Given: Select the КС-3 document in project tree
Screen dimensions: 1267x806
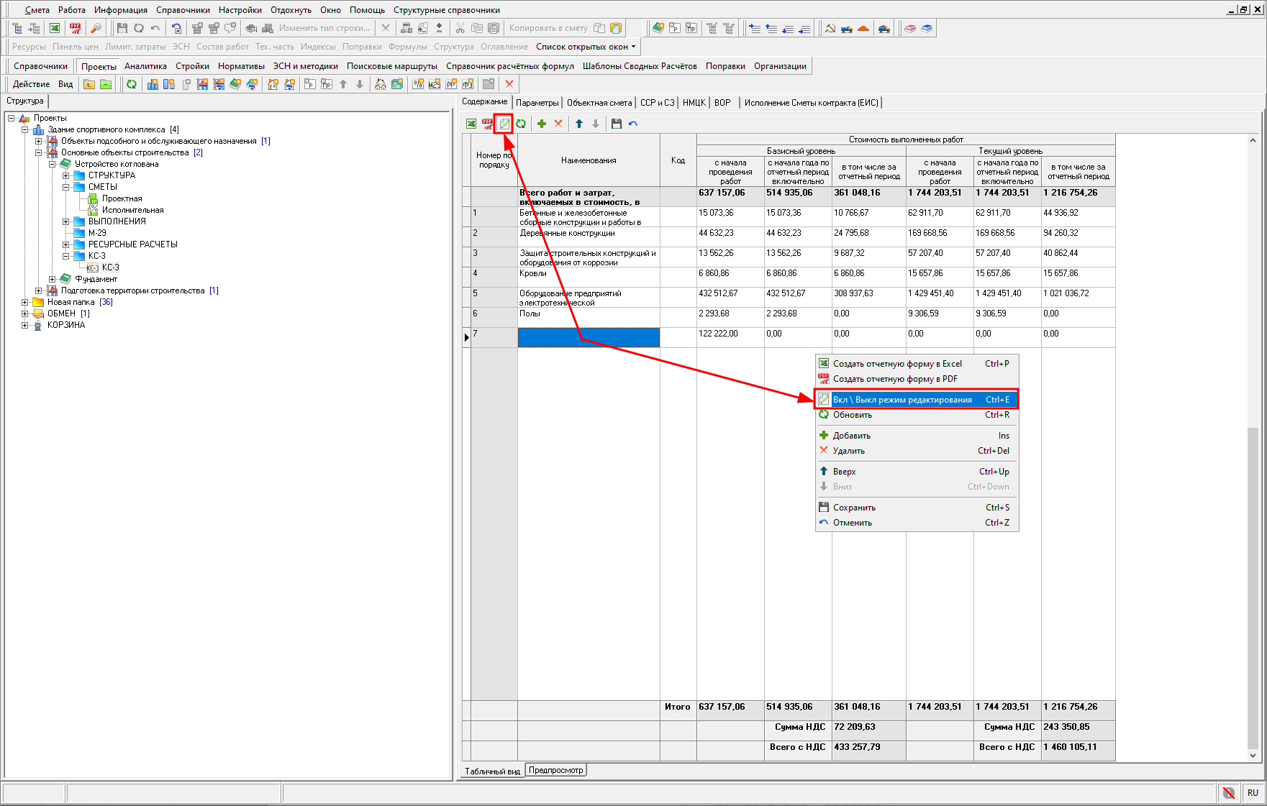Looking at the screenshot, I should pos(110,267).
